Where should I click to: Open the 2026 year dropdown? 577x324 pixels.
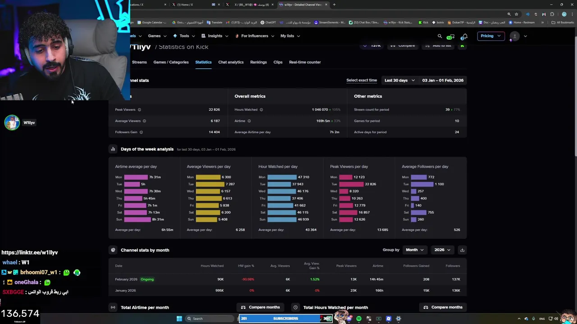pos(442,250)
